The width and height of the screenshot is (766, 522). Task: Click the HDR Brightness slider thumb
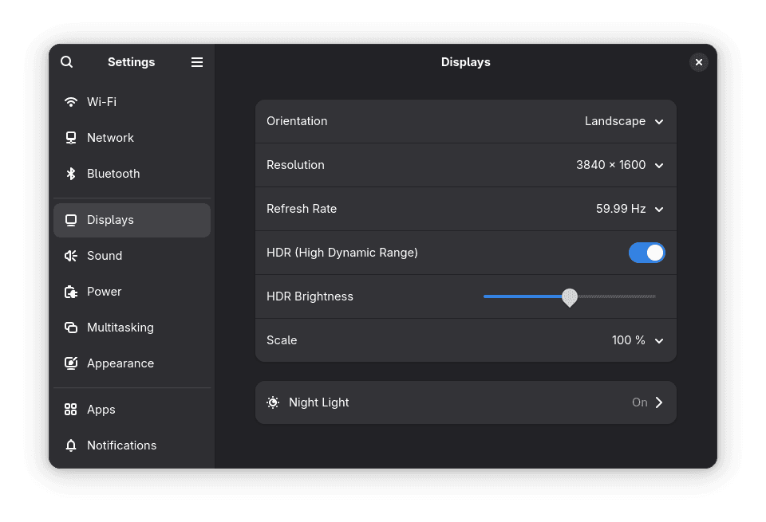click(570, 297)
